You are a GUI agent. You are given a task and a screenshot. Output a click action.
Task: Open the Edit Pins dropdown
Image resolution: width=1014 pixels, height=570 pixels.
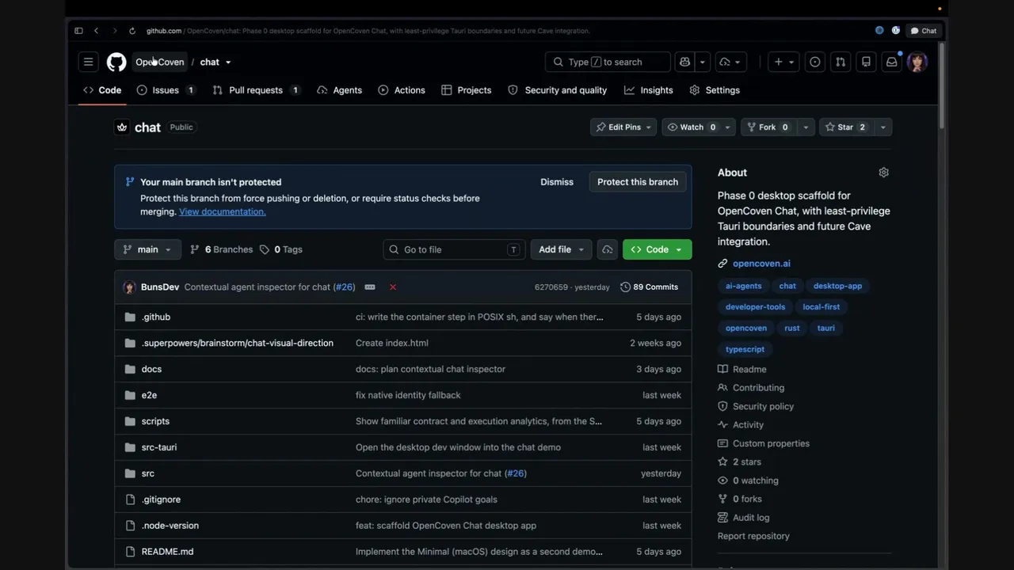(x=623, y=127)
